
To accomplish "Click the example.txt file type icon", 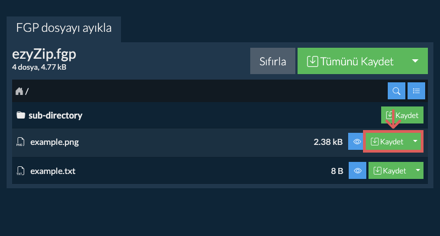I will tap(21, 171).
